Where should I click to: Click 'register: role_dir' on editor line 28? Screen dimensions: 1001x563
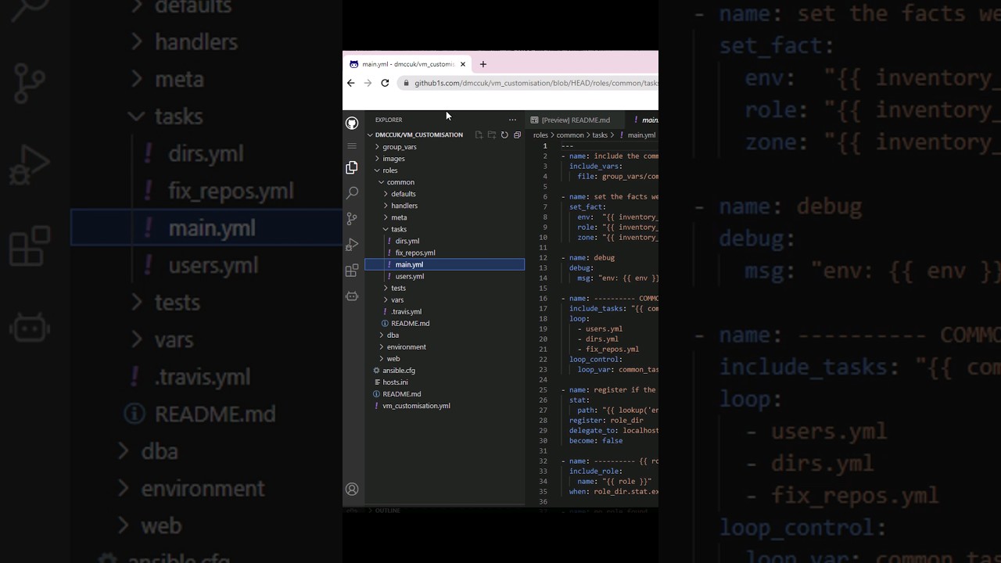606,420
